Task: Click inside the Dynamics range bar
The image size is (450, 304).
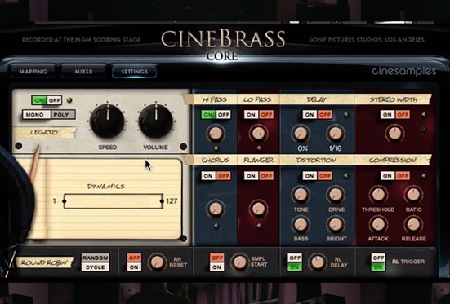Action: [x=113, y=201]
